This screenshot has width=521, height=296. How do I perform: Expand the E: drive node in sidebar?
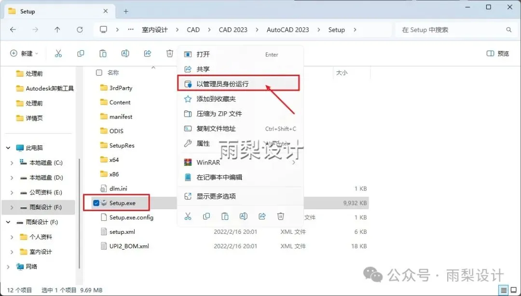click(12, 192)
